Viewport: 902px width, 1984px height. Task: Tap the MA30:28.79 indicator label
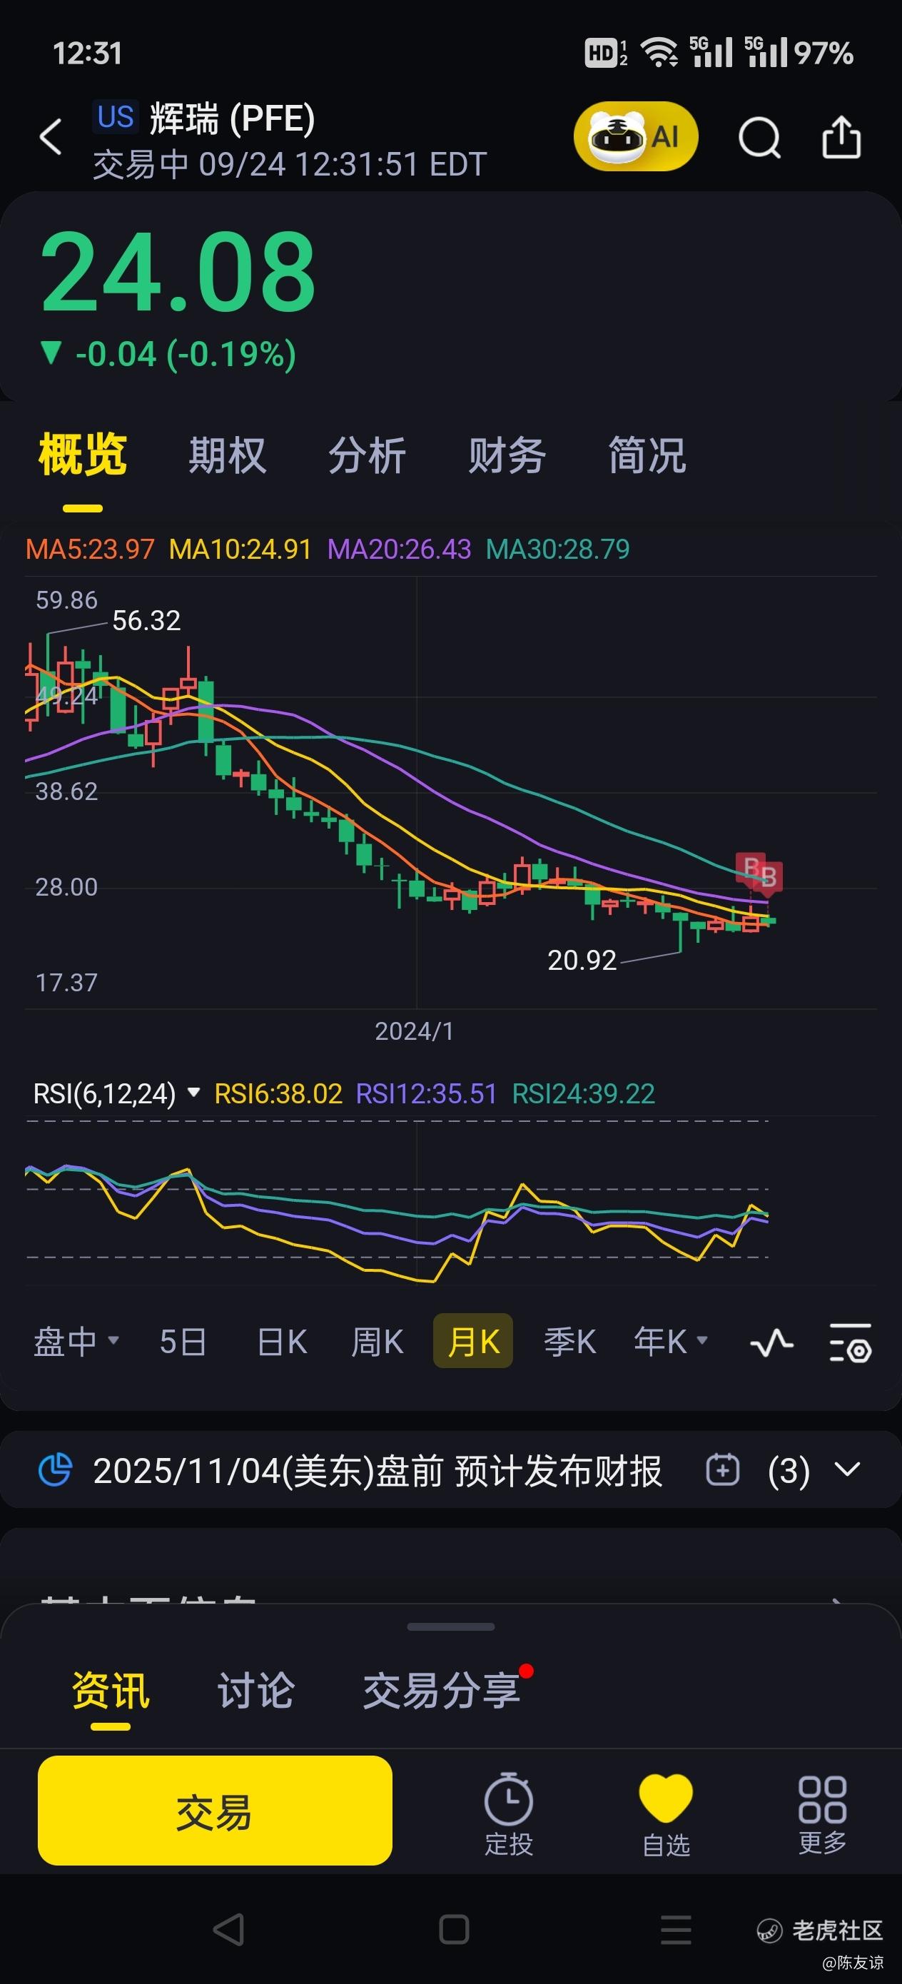tap(557, 549)
